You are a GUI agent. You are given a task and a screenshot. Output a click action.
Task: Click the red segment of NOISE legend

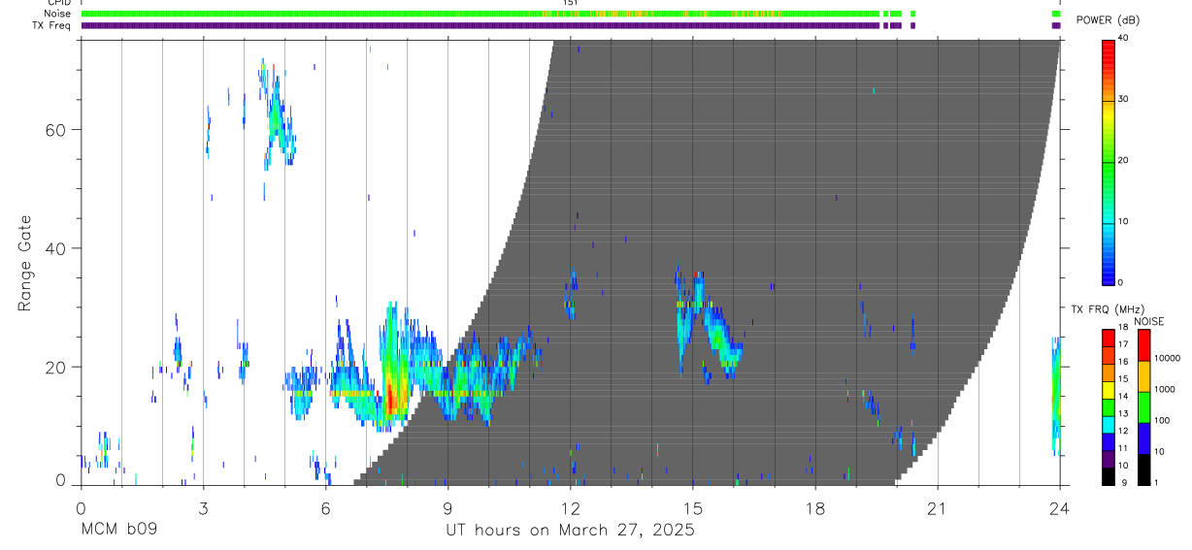click(x=1143, y=345)
